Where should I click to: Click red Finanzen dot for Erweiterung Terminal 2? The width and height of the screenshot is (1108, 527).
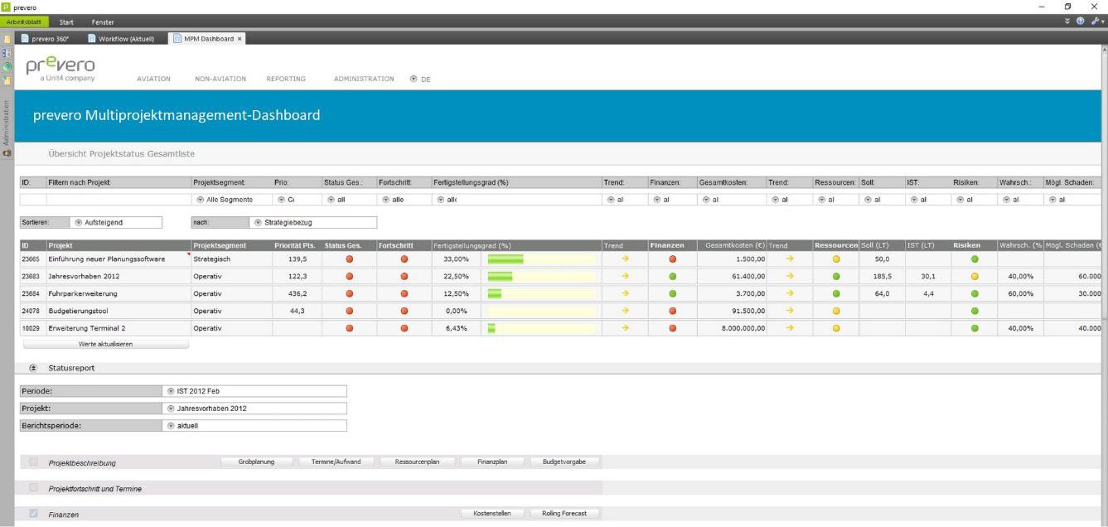[672, 328]
